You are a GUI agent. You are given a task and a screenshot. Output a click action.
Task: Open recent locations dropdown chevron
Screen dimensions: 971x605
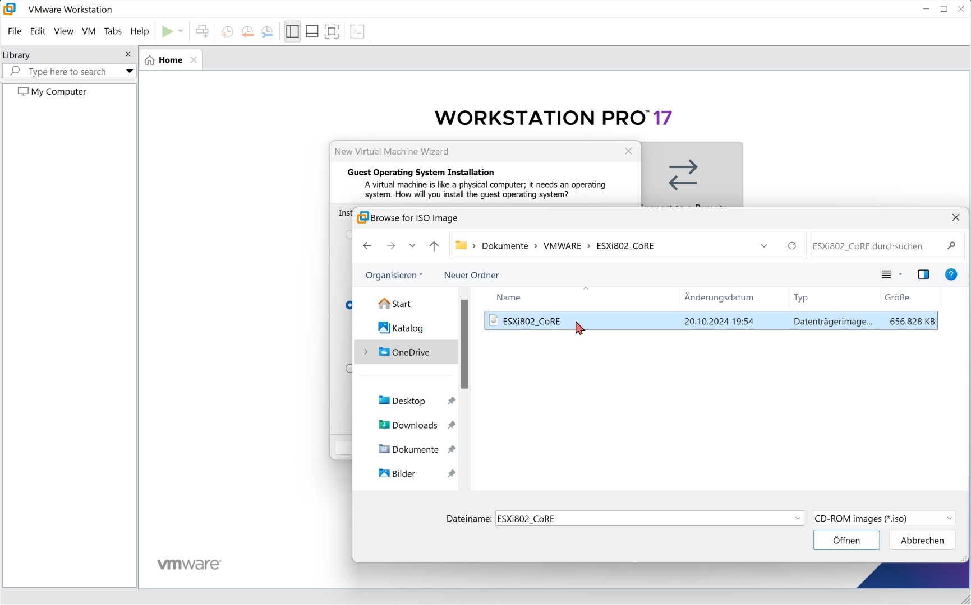coord(412,246)
